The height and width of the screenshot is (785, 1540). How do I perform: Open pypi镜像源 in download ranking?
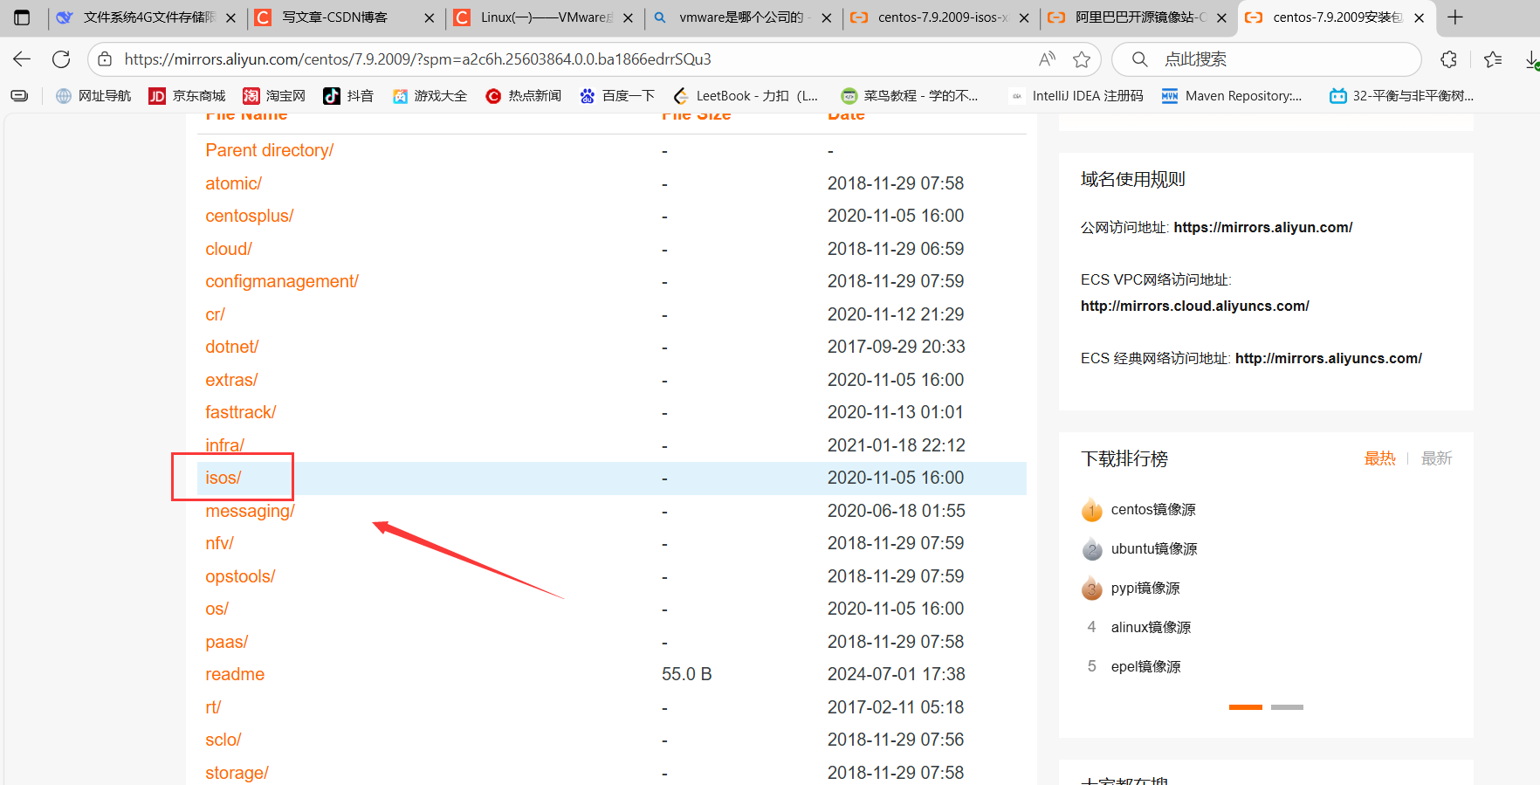pyautogui.click(x=1145, y=589)
